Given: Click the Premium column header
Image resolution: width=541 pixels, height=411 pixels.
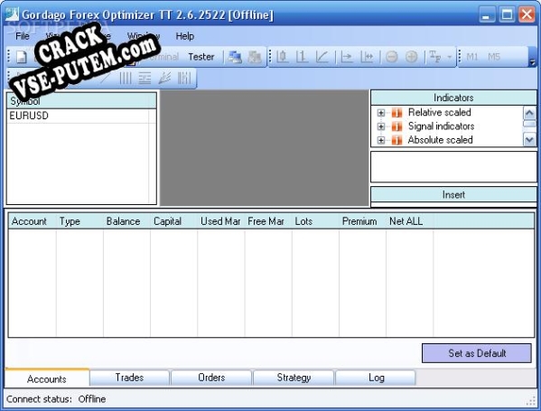Looking at the screenshot, I should click(x=362, y=221).
